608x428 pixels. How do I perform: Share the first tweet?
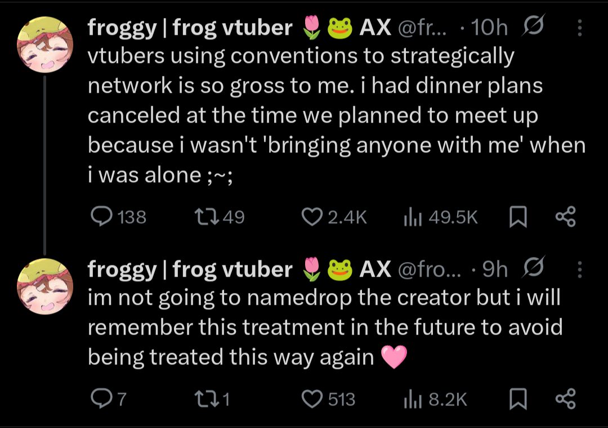(x=565, y=217)
